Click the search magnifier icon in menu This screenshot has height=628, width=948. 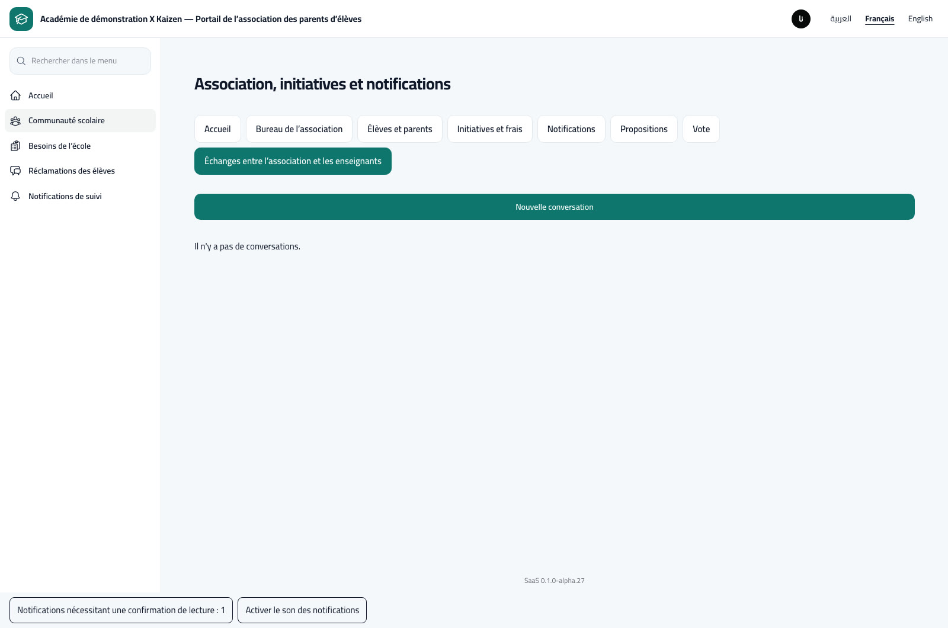tap(21, 61)
